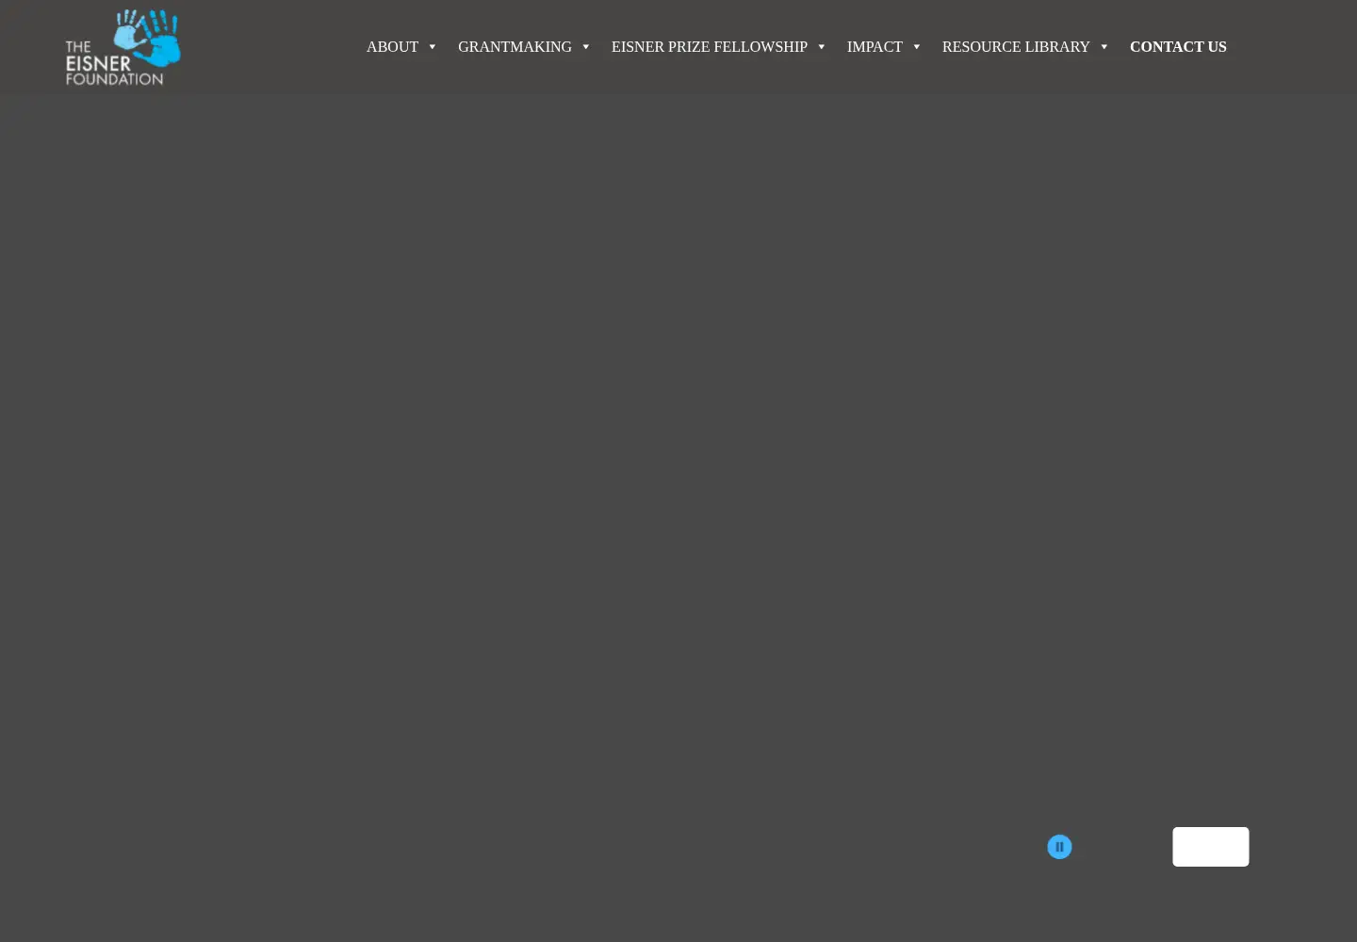Open the Eisner Prize Fellowship menu
The image size is (1357, 942).
[x=709, y=46]
